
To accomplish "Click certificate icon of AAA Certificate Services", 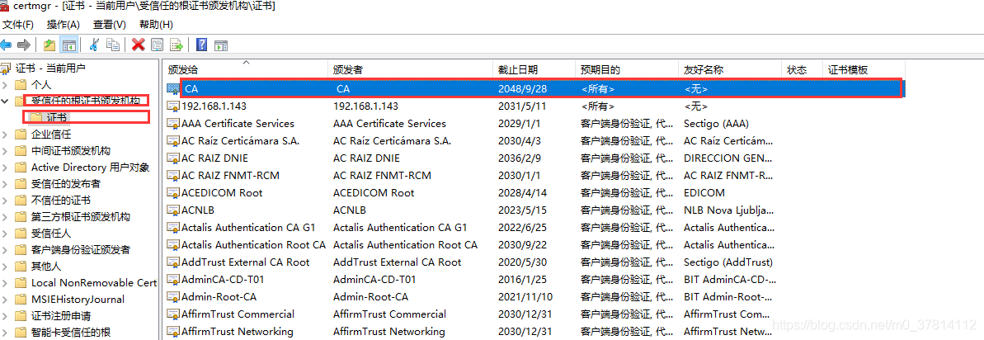I will point(173,124).
